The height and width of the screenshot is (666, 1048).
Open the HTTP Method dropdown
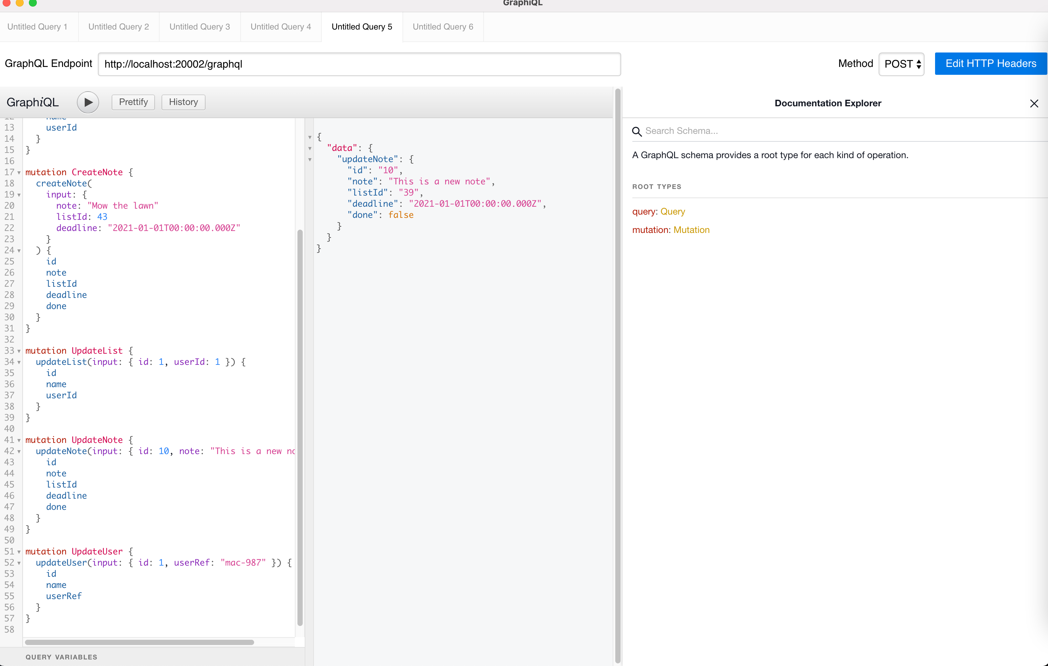coord(901,64)
